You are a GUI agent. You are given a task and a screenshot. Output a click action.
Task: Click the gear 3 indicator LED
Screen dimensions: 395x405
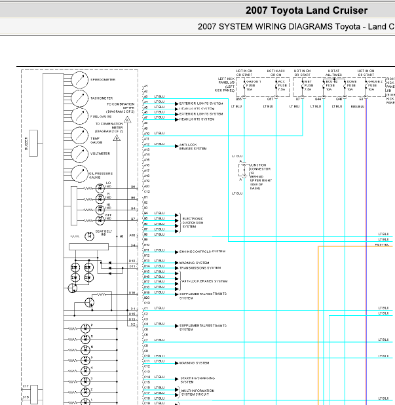click(85, 381)
